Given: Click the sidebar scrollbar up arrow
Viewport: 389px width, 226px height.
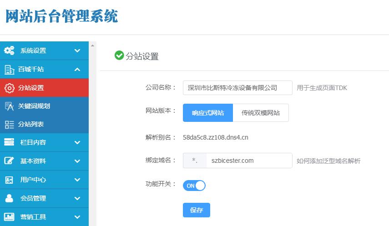Looking at the screenshot, I should (x=92, y=45).
